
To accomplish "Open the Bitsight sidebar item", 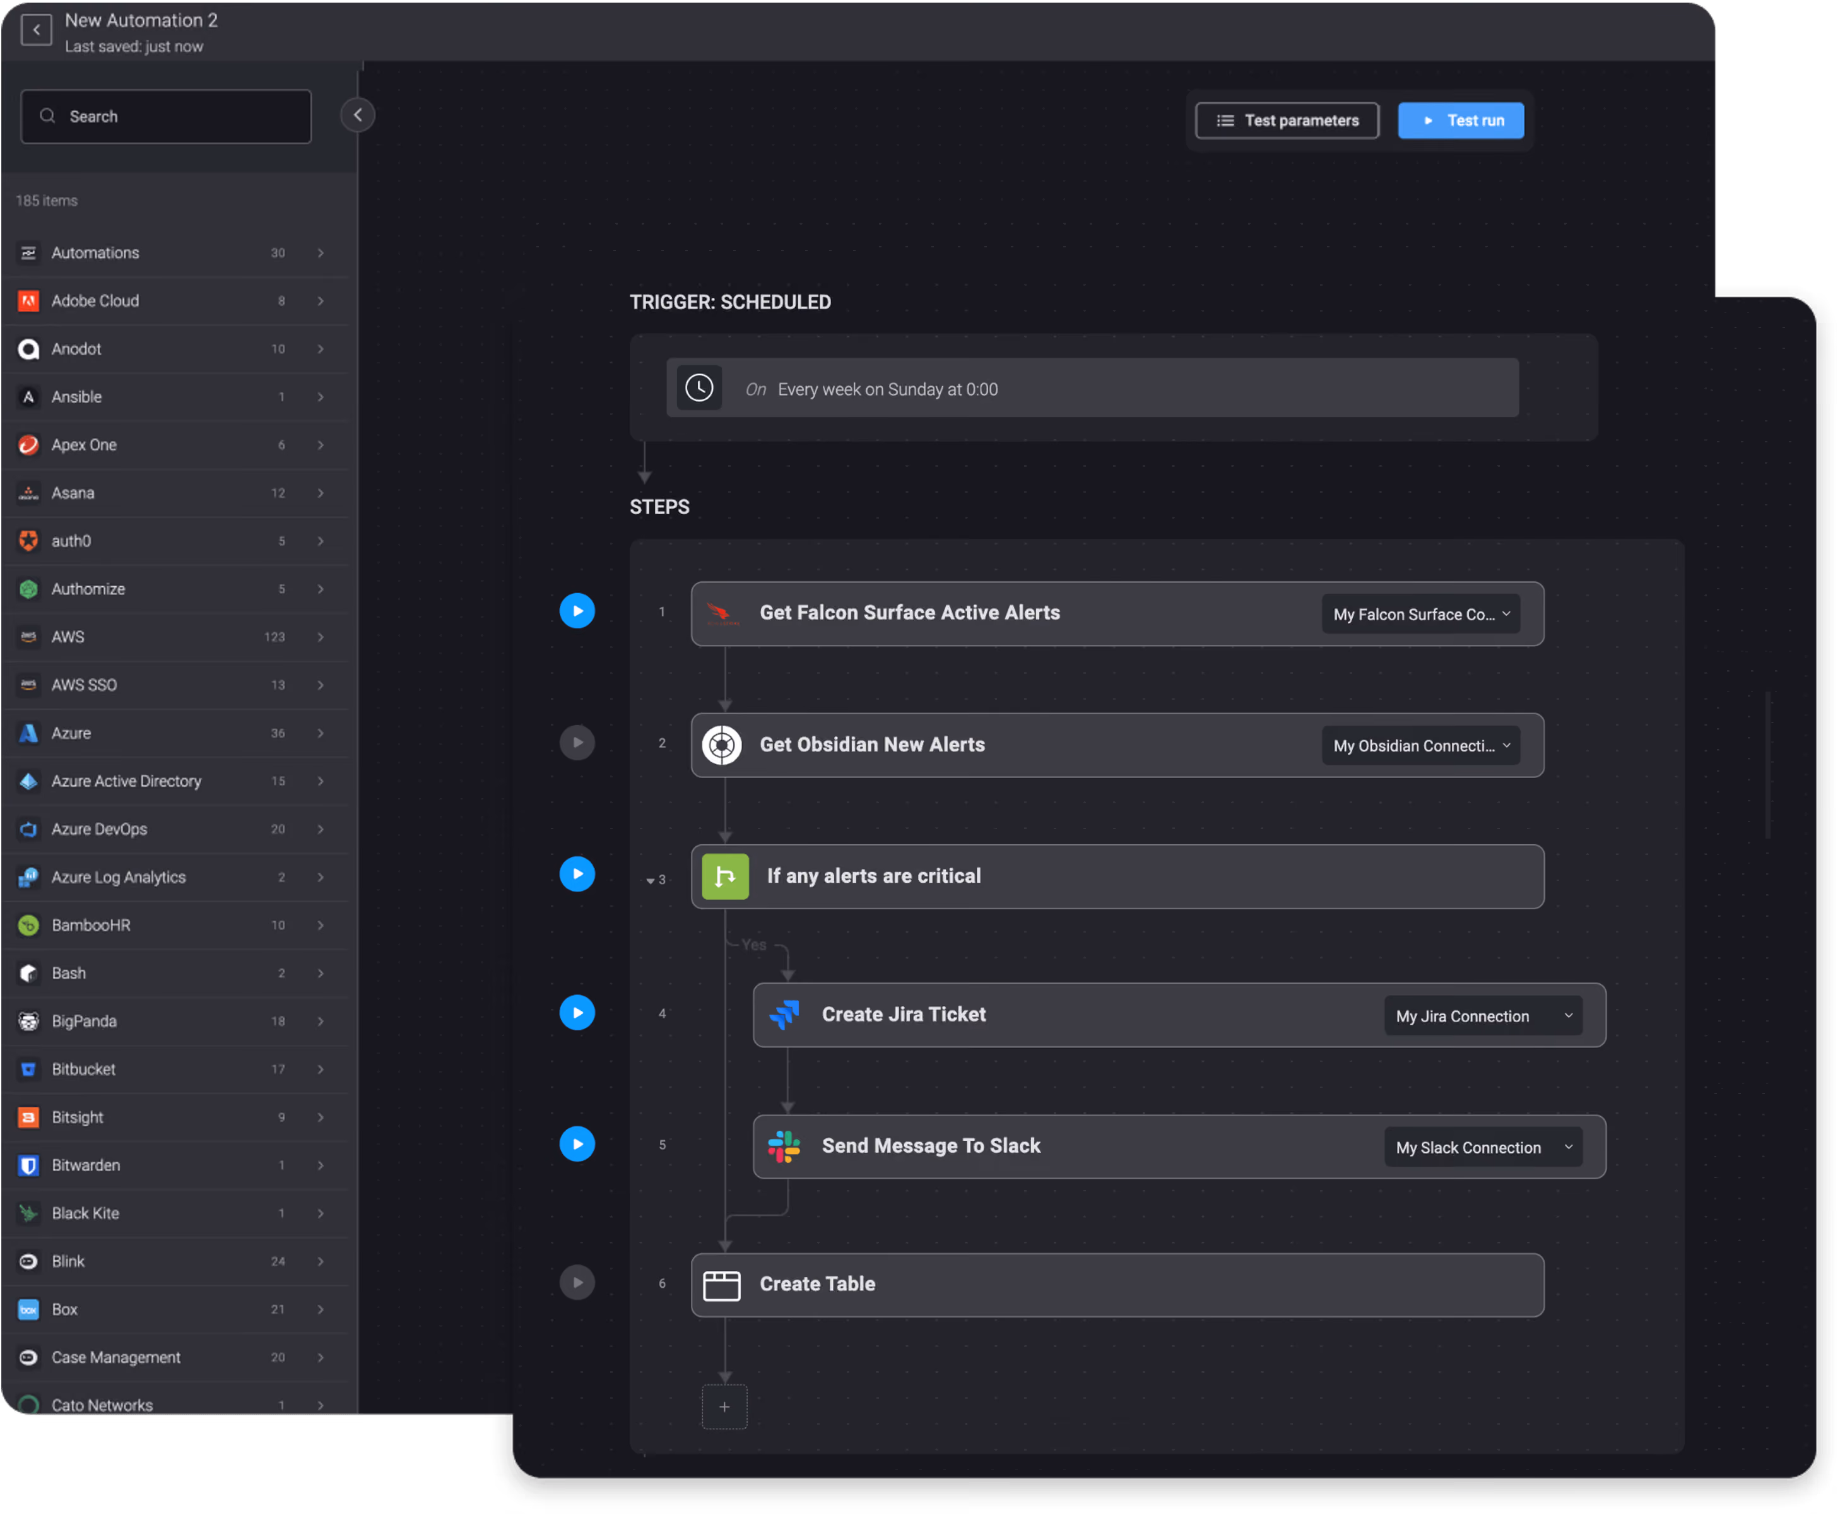I will tap(175, 1117).
